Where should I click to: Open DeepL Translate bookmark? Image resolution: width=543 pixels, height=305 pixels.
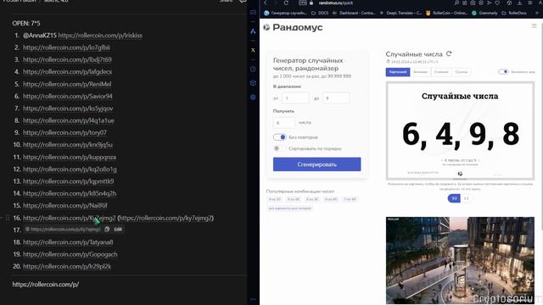tap(400, 13)
